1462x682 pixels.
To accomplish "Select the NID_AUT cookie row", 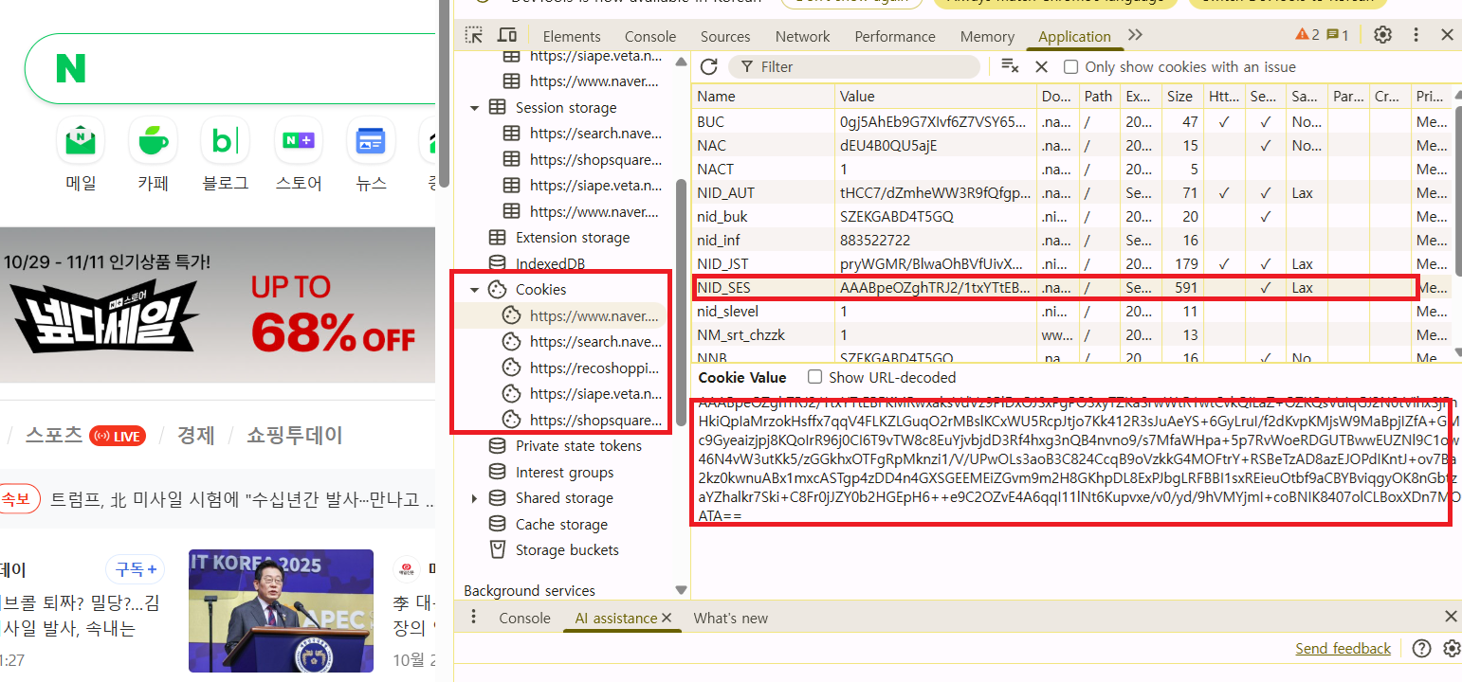I will 1071,192.
